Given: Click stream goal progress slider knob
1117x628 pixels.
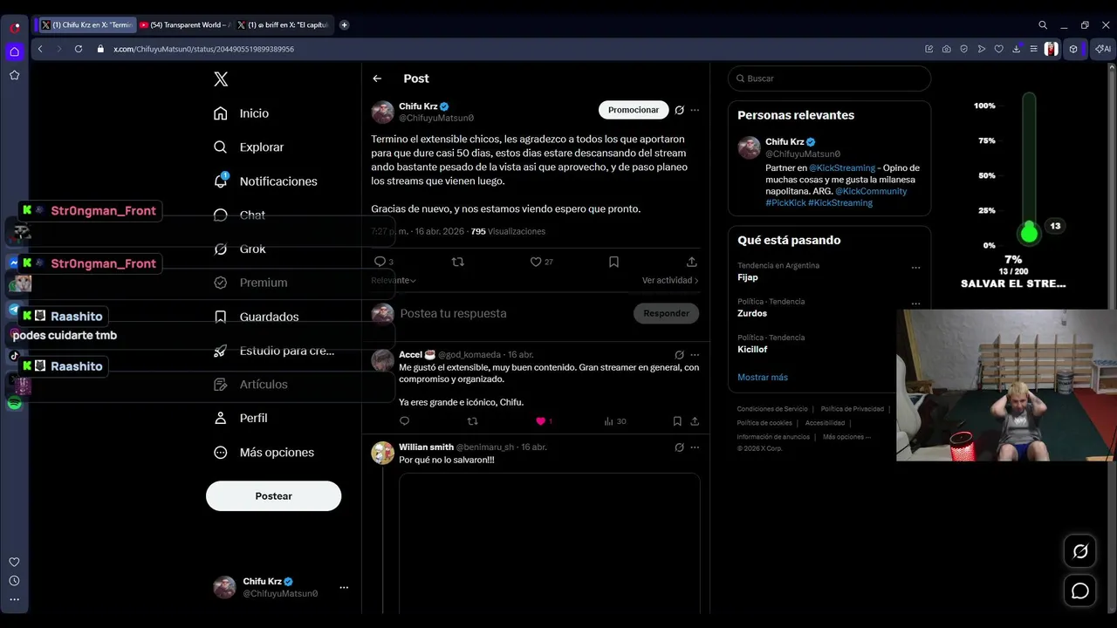Looking at the screenshot, I should (x=1029, y=233).
